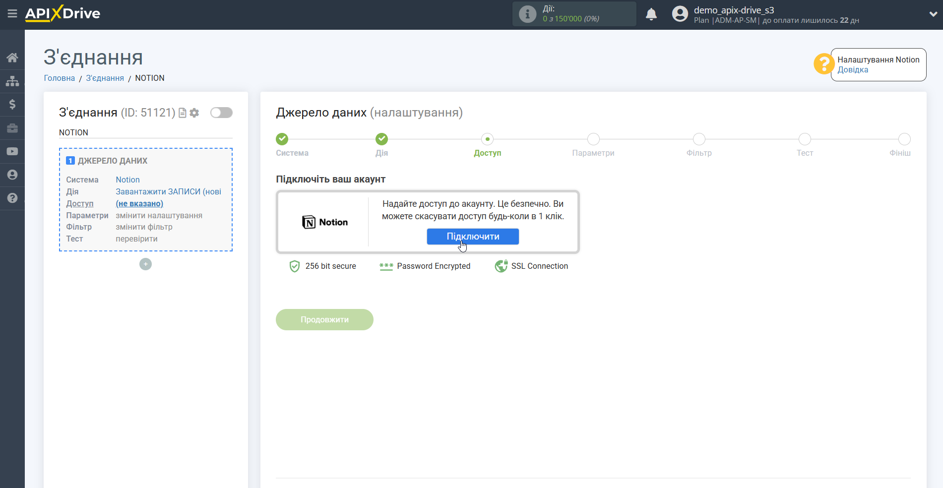Select the Фільтр step

pyautogui.click(x=699, y=139)
